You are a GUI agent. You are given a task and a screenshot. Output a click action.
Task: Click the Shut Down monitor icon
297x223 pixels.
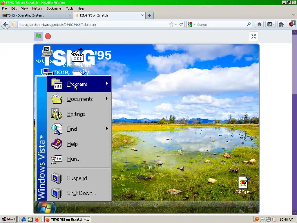57,193
